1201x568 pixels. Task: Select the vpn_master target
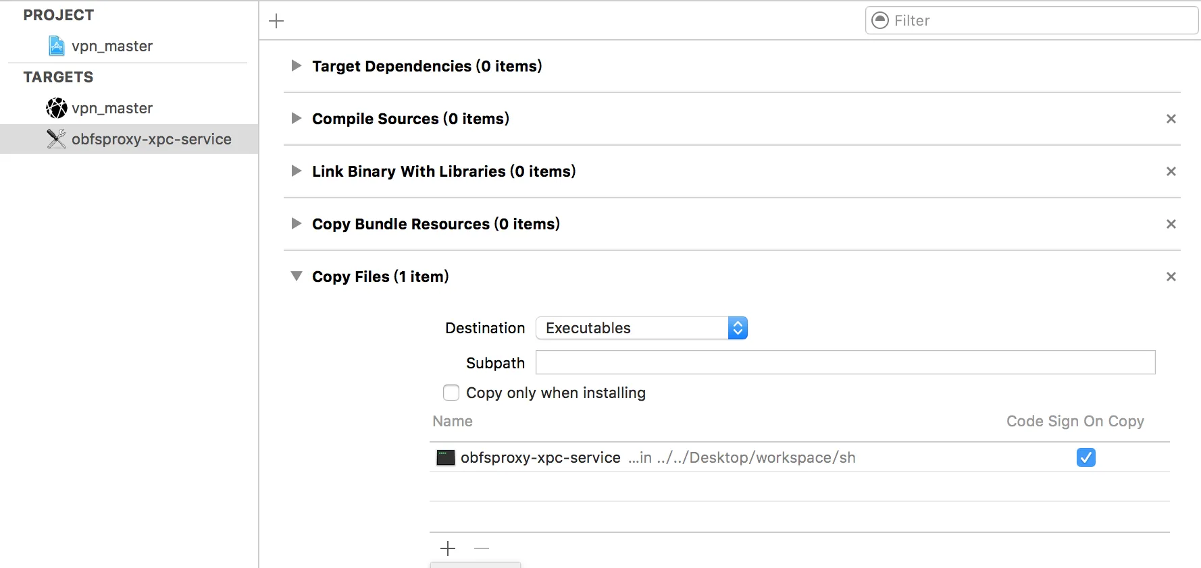tap(111, 108)
